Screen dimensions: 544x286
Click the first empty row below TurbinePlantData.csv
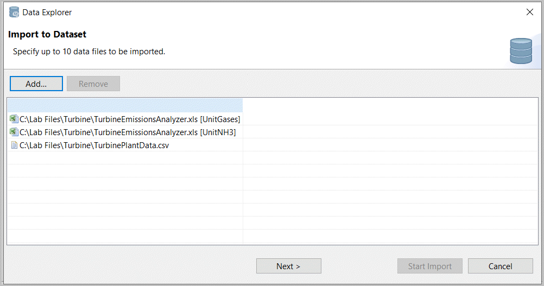pos(125,158)
